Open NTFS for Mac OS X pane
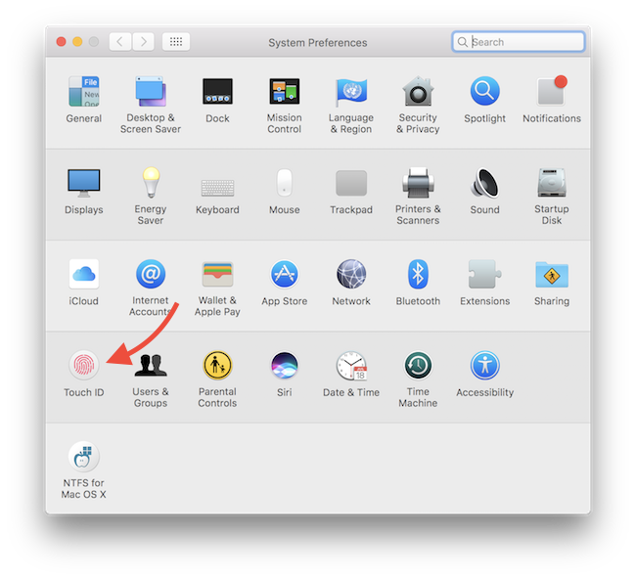This screenshot has height=579, width=636. pyautogui.click(x=83, y=458)
